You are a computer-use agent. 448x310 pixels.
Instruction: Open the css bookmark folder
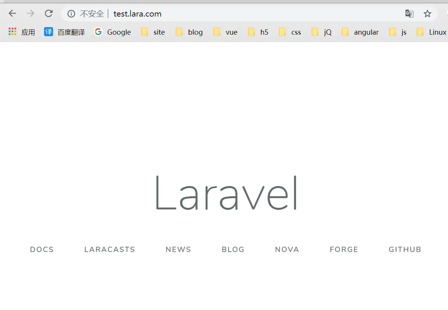point(290,32)
